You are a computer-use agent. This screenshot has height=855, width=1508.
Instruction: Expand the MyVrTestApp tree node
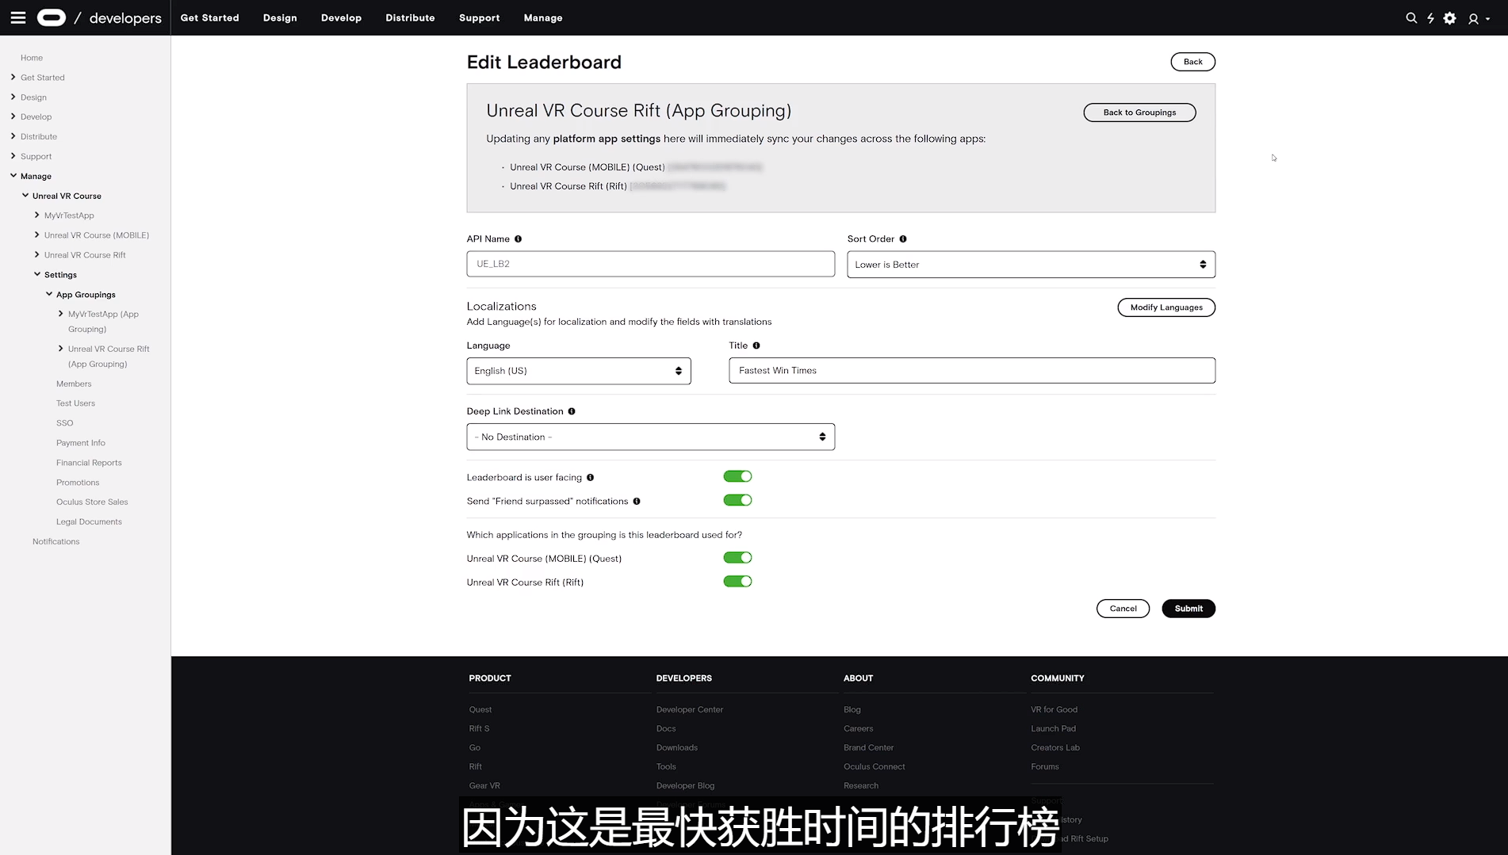click(x=37, y=215)
